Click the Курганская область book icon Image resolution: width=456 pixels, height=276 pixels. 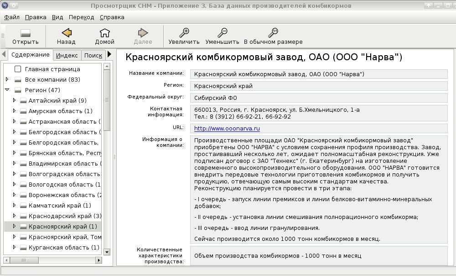tap(23, 248)
